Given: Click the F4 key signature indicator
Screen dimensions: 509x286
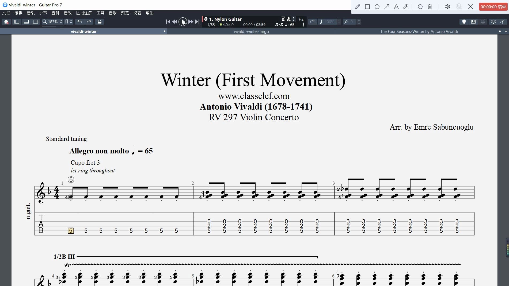Looking at the screenshot, I should 301,20.
